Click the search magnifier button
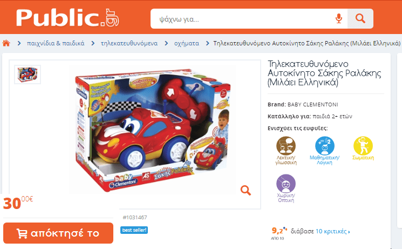402x249 pixels. (x=360, y=19)
